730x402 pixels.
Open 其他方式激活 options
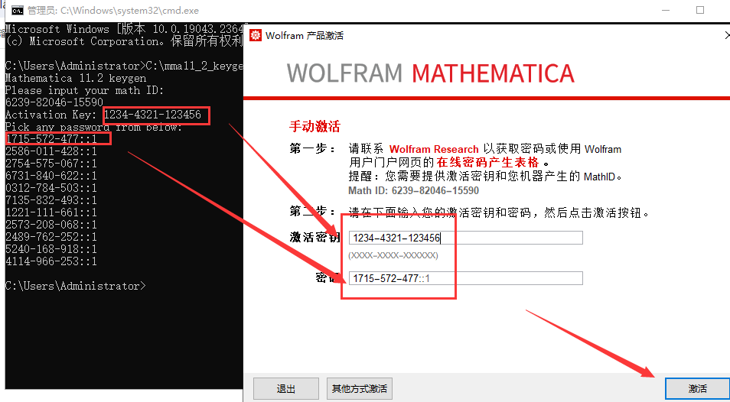pos(359,388)
